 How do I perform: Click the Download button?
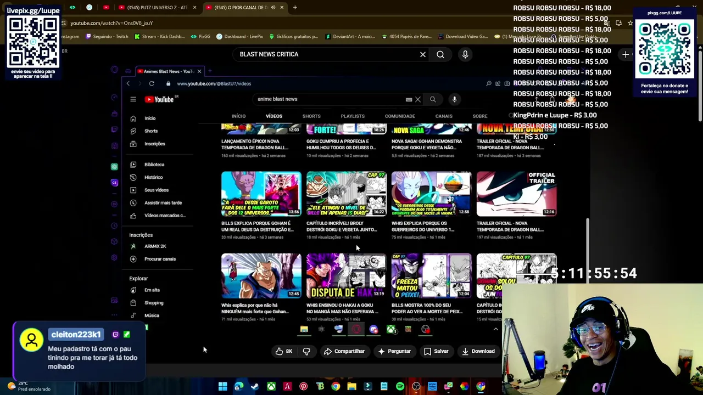pyautogui.click(x=478, y=351)
